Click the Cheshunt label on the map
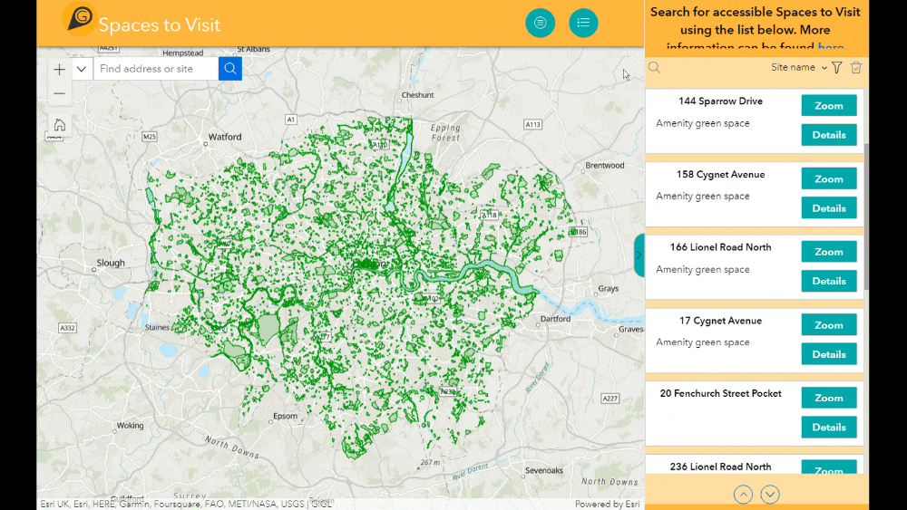The width and height of the screenshot is (907, 510). click(417, 95)
